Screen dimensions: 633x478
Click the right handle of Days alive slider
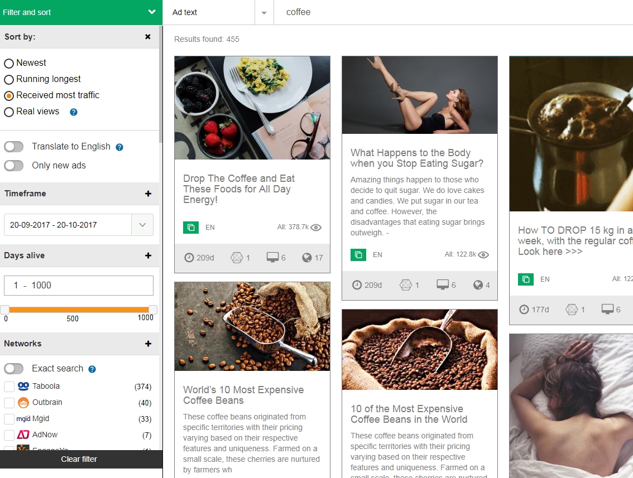(x=152, y=310)
